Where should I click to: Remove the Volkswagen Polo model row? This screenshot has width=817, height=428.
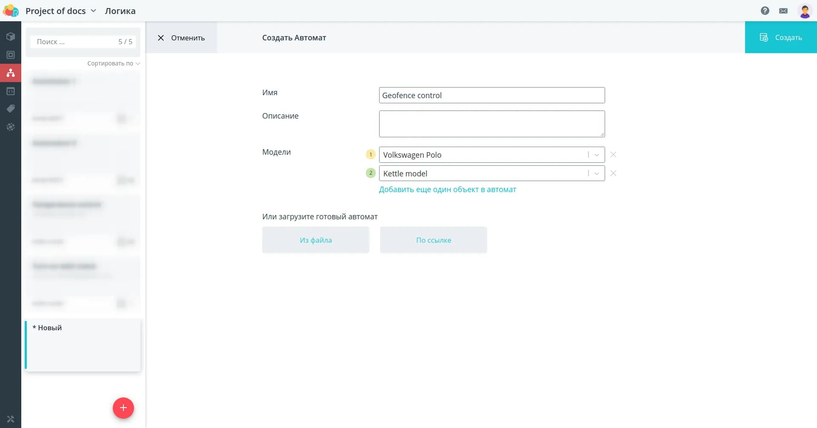tap(613, 155)
